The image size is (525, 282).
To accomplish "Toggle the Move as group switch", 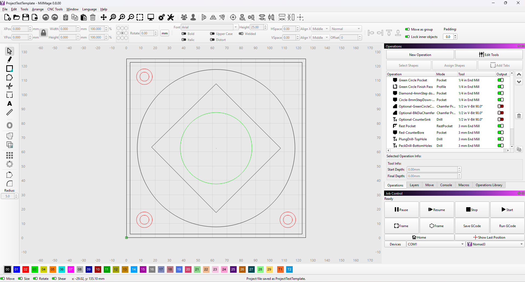I will [x=407, y=29].
